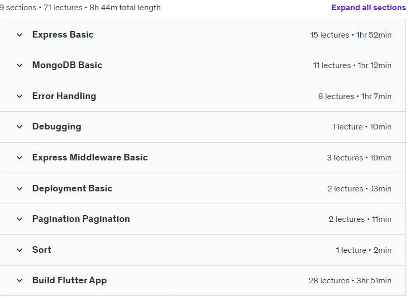Viewport: 408px width, 298px height.
Task: Select the Deployment Basic heading
Action: click(x=73, y=188)
